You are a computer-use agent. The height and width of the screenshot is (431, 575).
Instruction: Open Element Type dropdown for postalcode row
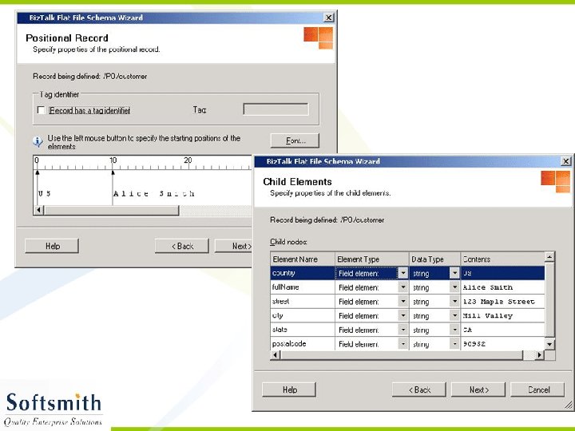coord(403,344)
